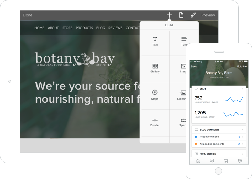Tap Edit Site on the phone
252x179 pixels.
[242, 66]
